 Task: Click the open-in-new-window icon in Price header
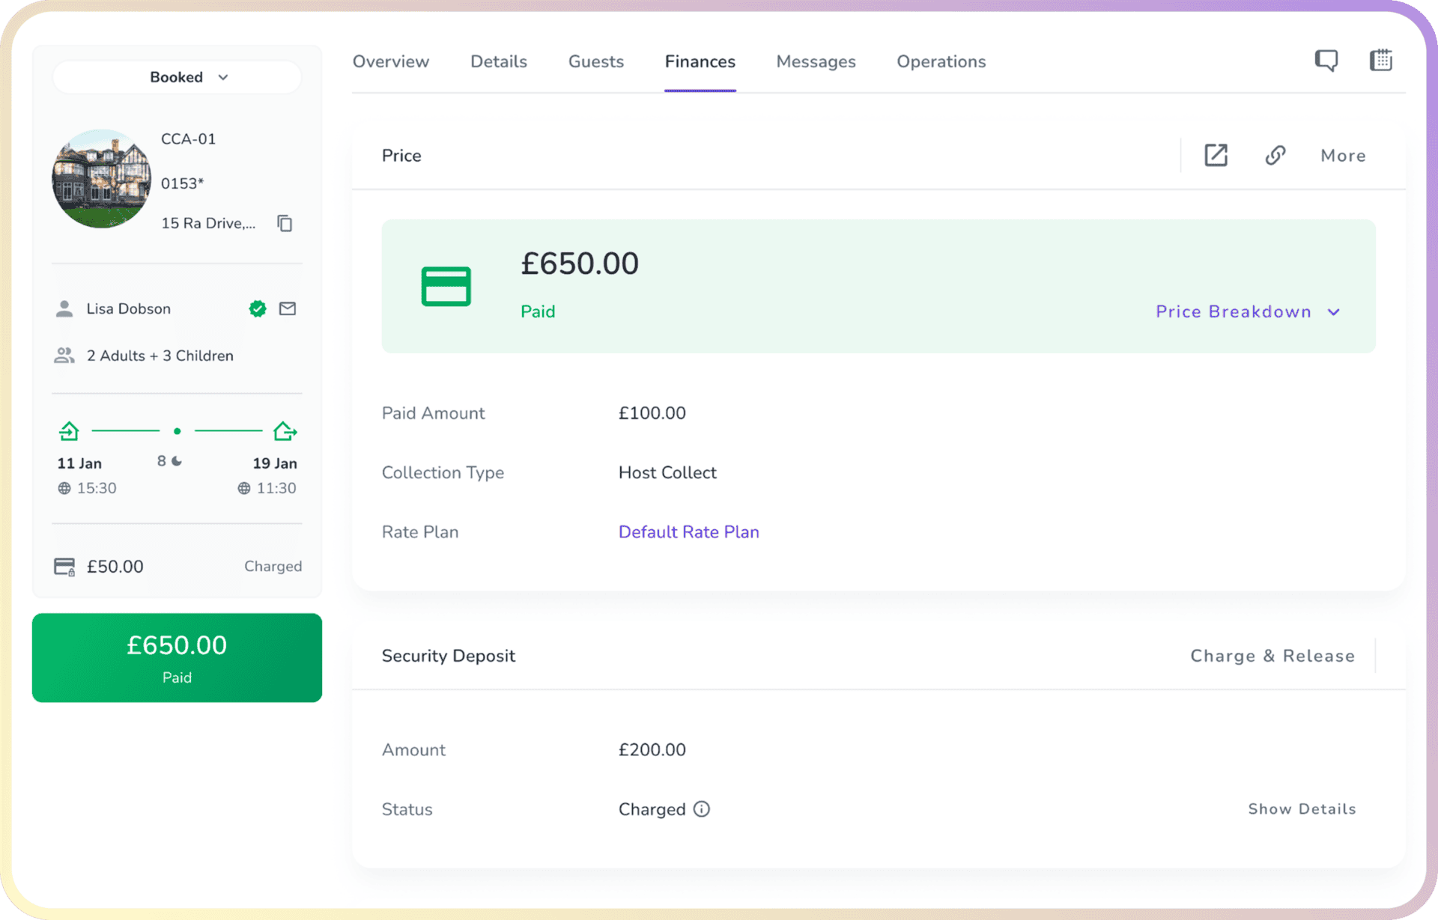[x=1216, y=156]
